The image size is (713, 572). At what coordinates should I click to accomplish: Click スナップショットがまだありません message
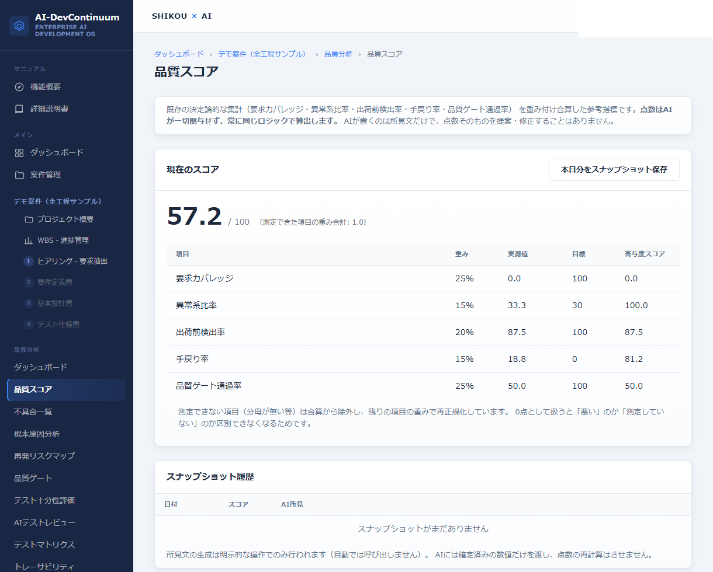[x=423, y=529]
